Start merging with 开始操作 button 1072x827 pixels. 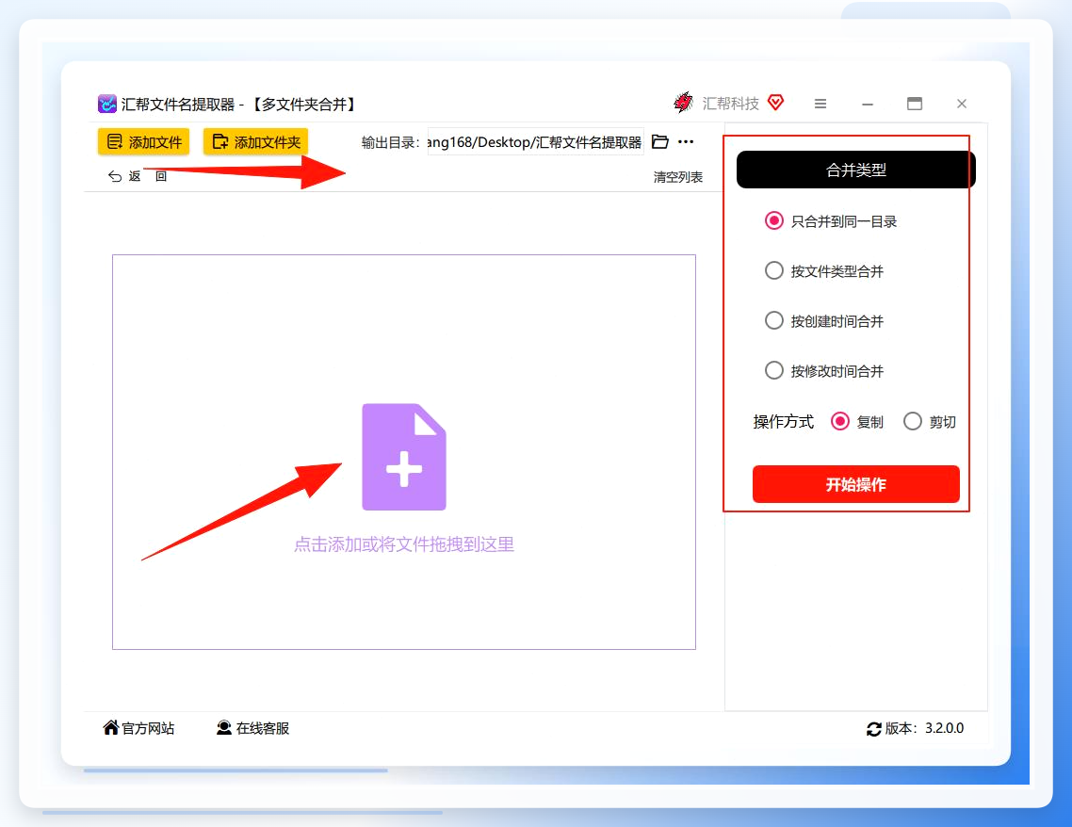coord(856,484)
